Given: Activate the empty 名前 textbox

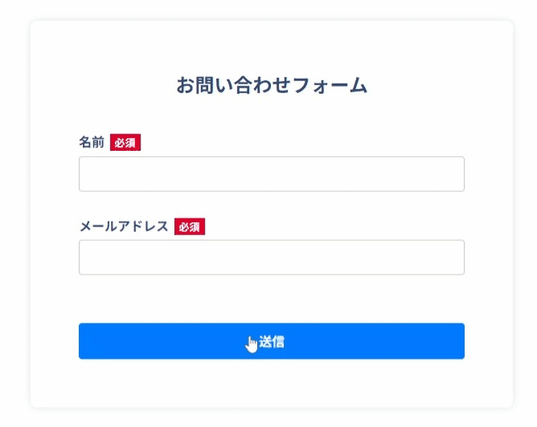Looking at the screenshot, I should [271, 174].
